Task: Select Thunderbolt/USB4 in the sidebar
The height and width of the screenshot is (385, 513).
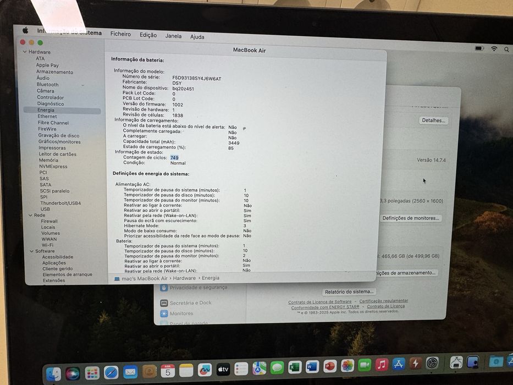Action: click(60, 203)
